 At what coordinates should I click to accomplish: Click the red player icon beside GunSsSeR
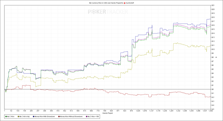click(x=125, y=3)
